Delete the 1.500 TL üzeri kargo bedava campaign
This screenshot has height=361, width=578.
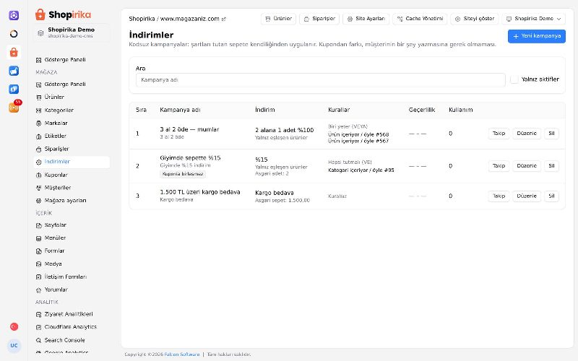pyautogui.click(x=551, y=196)
